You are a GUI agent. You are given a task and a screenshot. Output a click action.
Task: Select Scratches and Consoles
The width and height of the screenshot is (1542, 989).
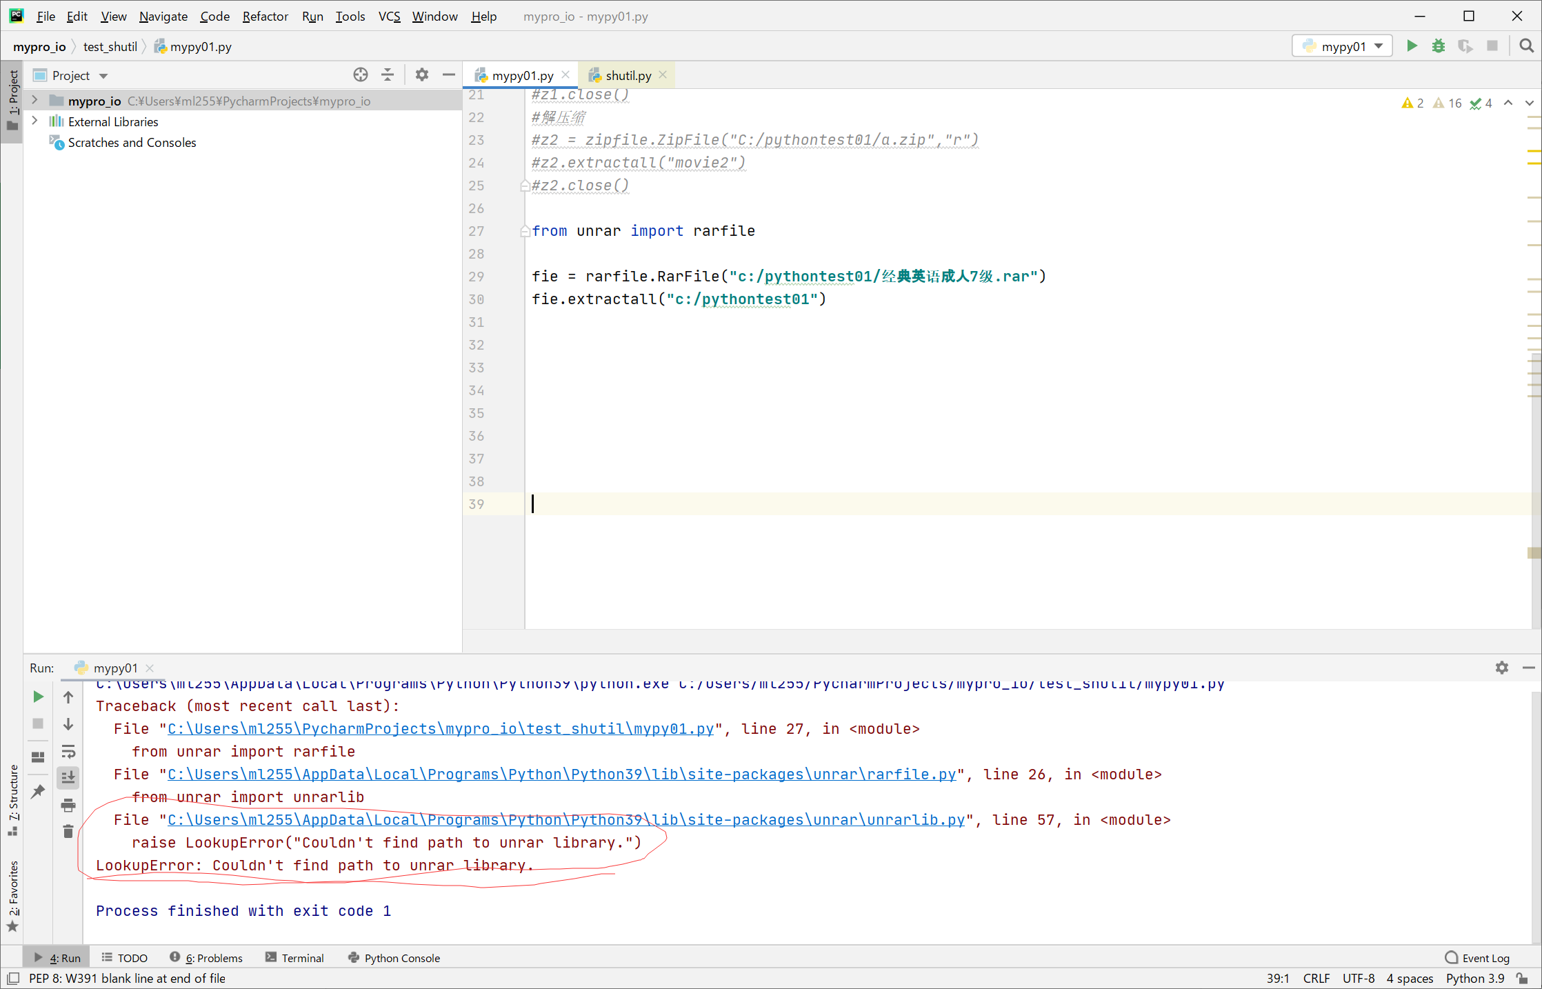132,142
